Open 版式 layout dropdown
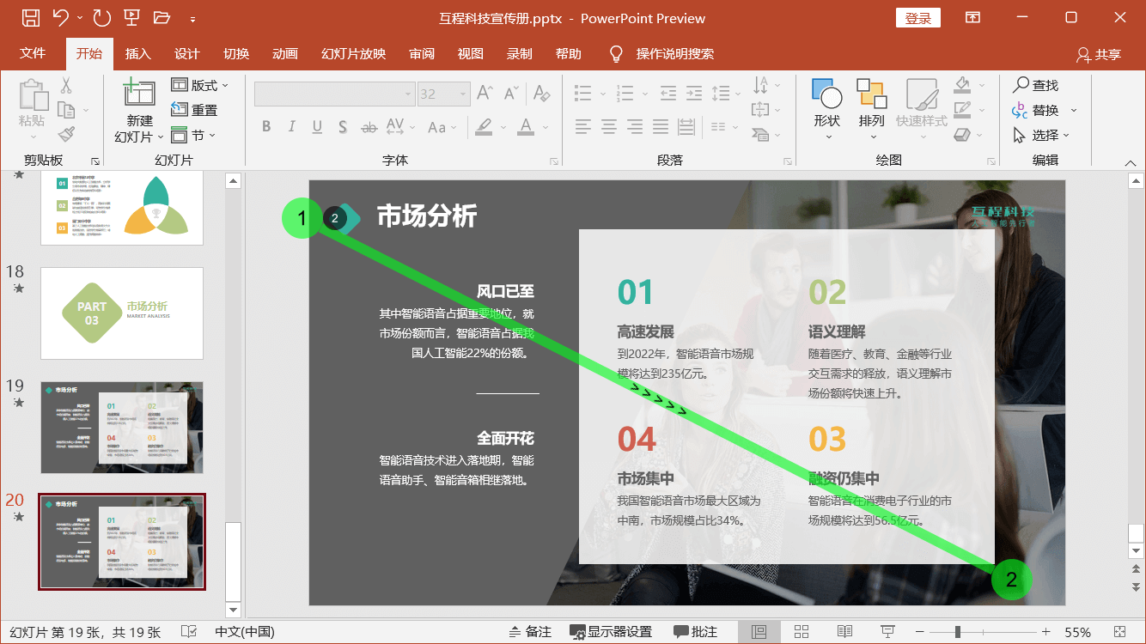This screenshot has width=1146, height=644. (x=200, y=85)
